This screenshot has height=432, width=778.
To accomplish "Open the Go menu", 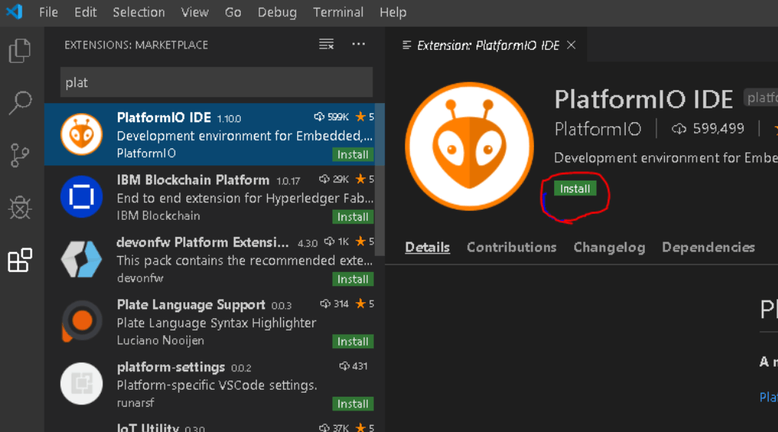I will tap(232, 12).
